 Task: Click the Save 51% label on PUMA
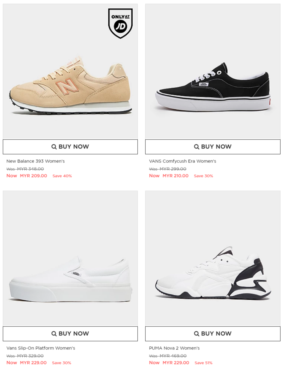(x=203, y=363)
